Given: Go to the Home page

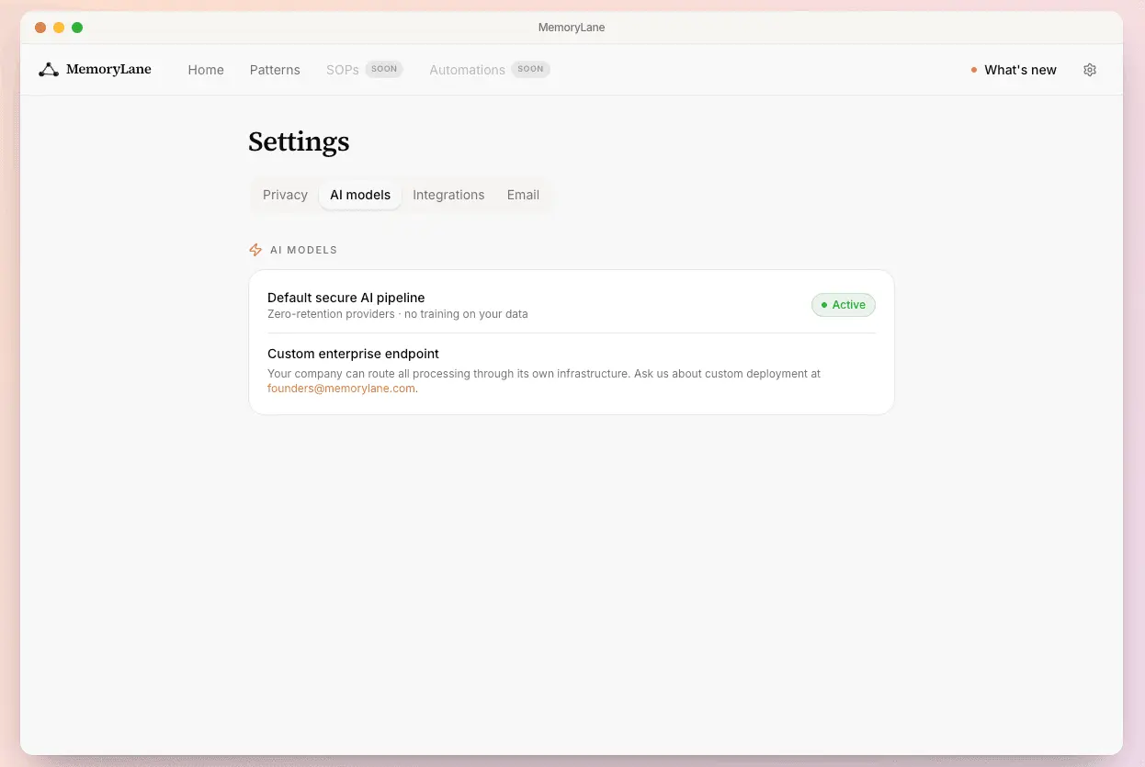Looking at the screenshot, I should tap(206, 70).
